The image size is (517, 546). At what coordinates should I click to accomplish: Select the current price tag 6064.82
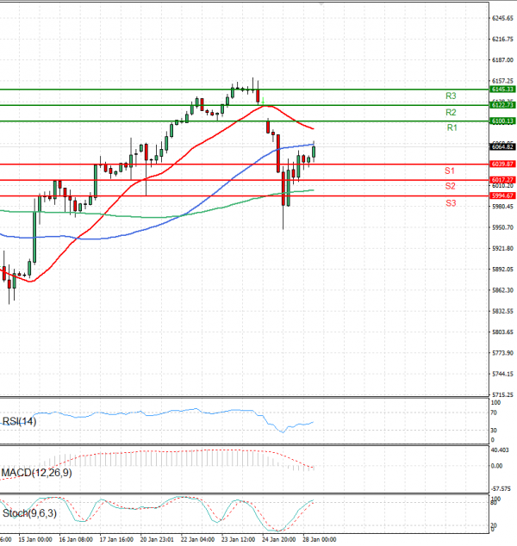click(502, 147)
